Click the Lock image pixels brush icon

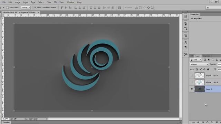pos(201,69)
